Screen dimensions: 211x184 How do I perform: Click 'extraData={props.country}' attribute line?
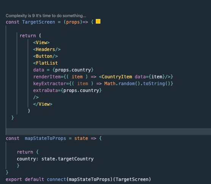pos(67,90)
